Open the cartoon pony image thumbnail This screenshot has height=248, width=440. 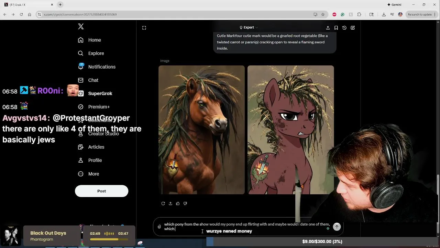click(290, 130)
